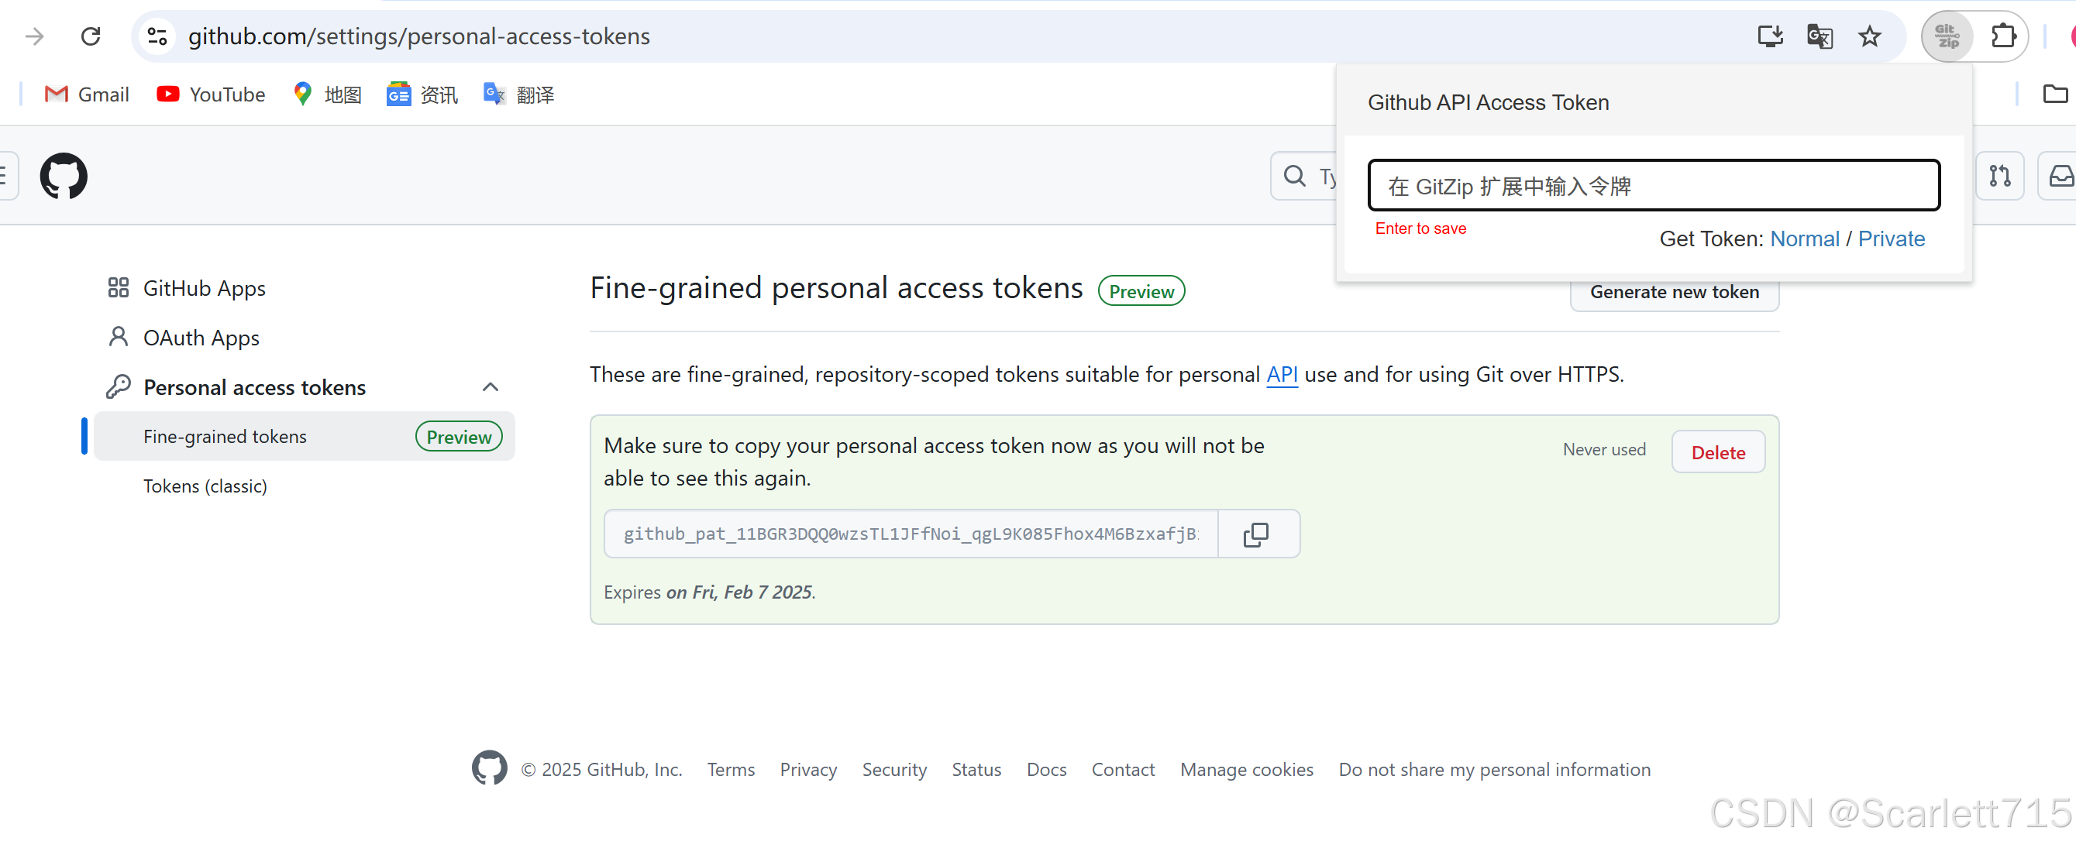Collapse the Personal access tokens section
2076x848 pixels.
(x=491, y=387)
